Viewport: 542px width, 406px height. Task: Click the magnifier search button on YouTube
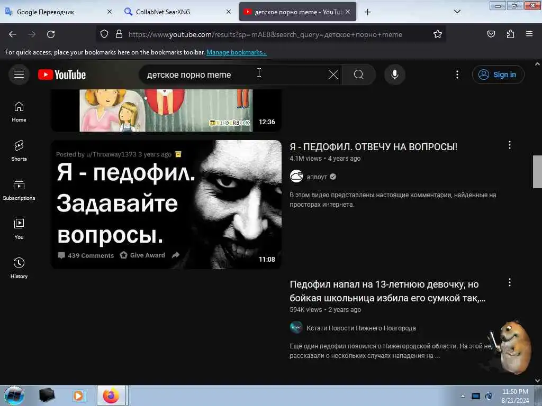pos(359,75)
